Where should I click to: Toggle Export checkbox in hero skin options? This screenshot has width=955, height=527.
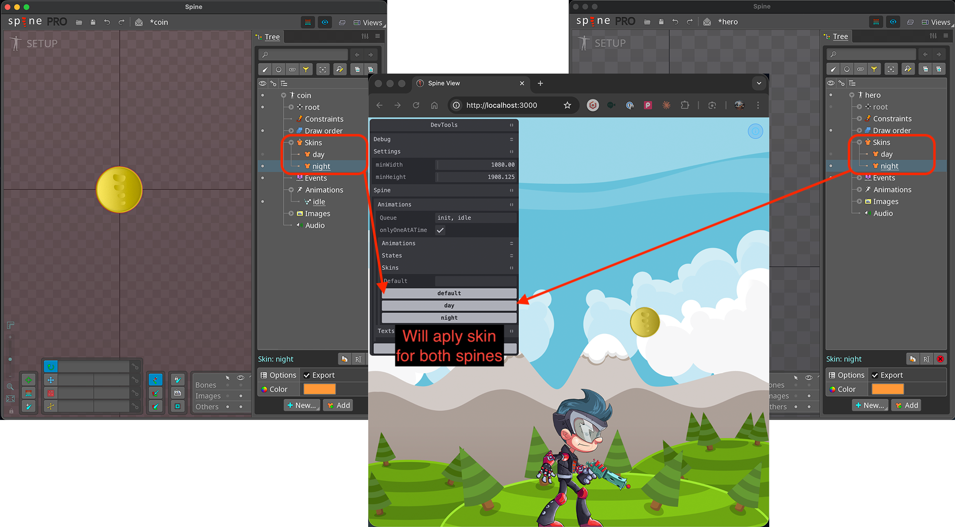(875, 376)
